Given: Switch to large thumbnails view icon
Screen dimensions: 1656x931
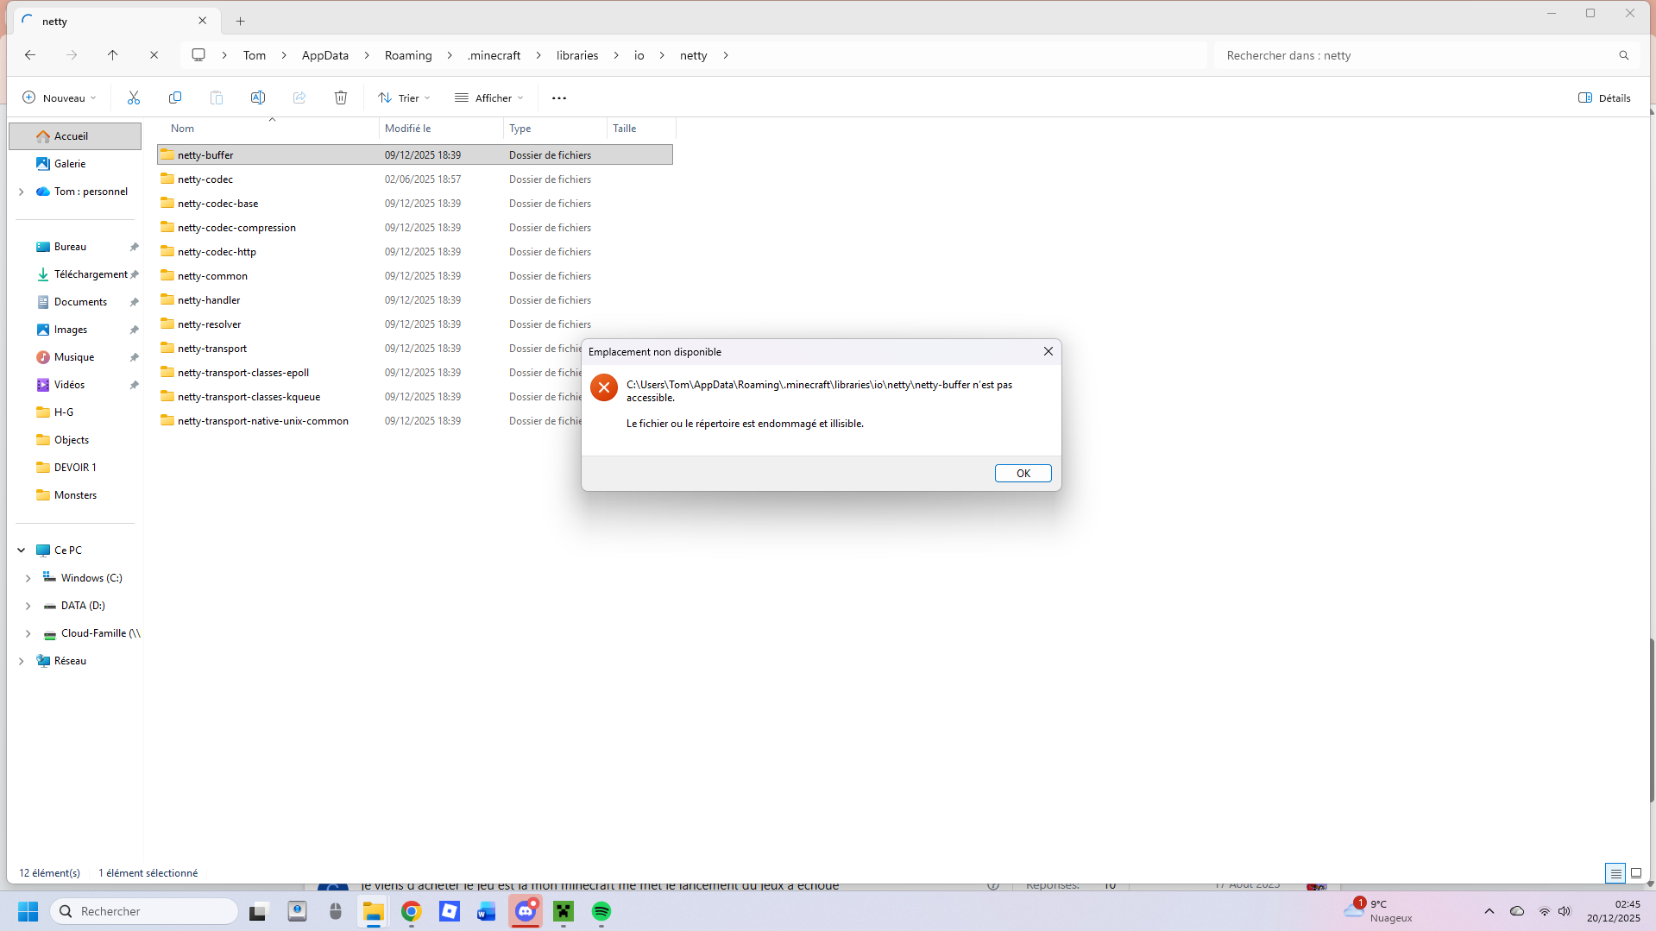Looking at the screenshot, I should point(1636,873).
